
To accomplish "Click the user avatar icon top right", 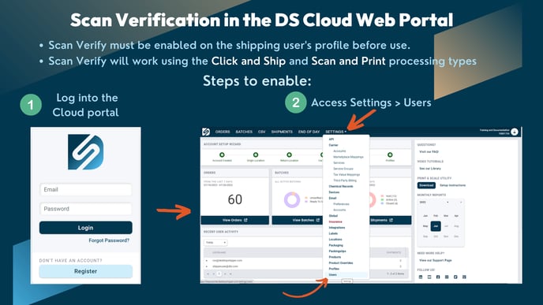I will point(515,132).
